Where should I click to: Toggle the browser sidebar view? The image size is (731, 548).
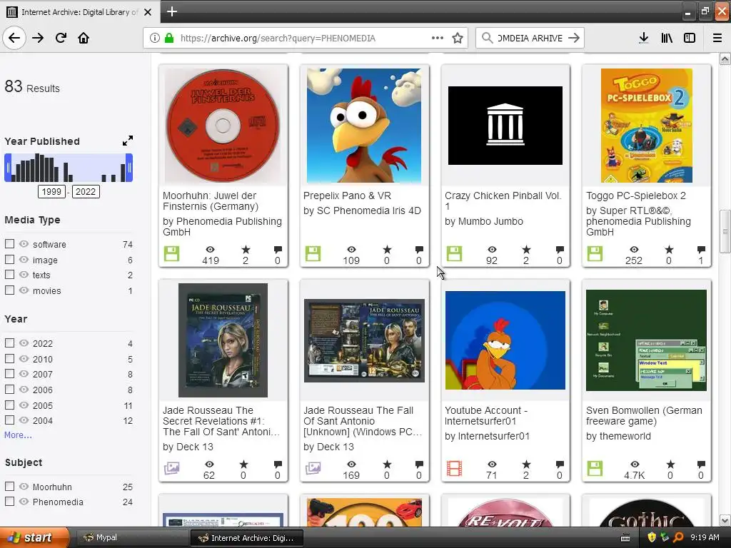[690, 38]
